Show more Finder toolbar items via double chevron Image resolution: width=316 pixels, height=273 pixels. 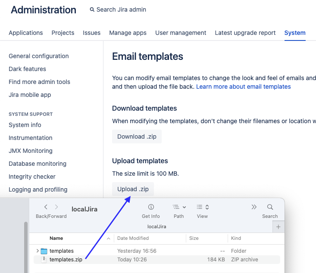(x=254, y=207)
